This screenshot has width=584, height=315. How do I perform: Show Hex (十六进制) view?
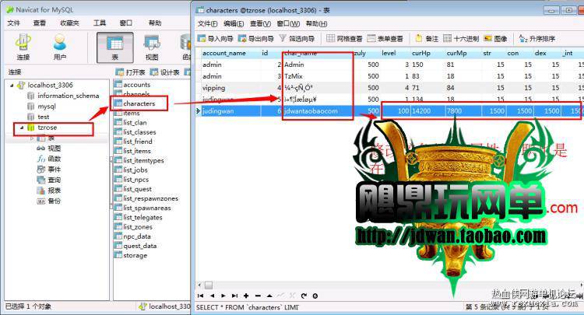[461, 38]
